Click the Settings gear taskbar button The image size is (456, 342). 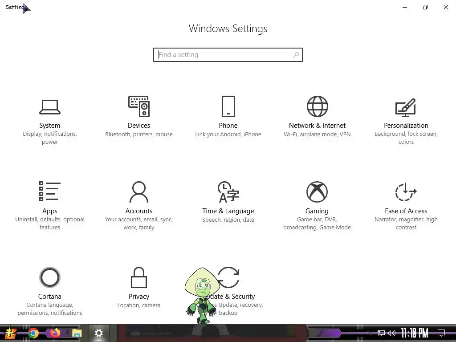click(98, 333)
